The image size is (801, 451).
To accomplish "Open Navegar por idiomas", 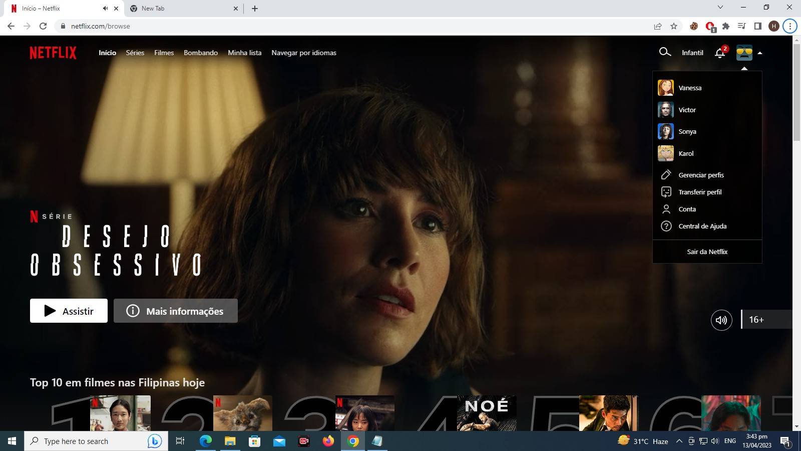I will 304,53.
